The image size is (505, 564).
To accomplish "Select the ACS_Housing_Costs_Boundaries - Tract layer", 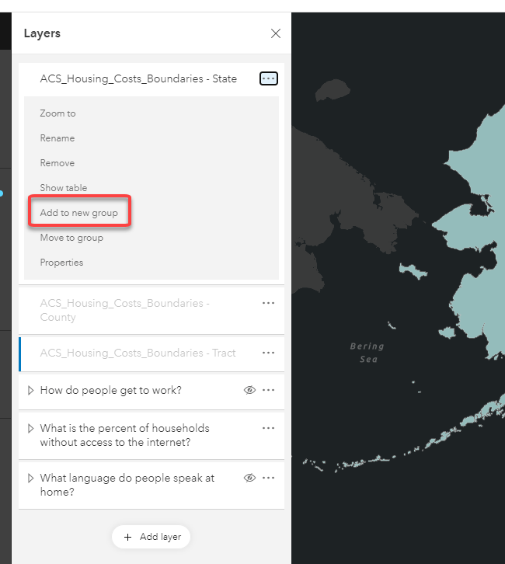I will pyautogui.click(x=138, y=353).
